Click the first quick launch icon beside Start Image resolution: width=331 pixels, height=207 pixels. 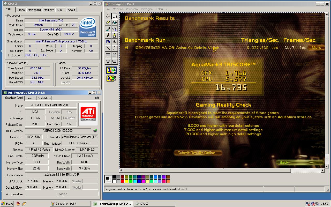18,204
